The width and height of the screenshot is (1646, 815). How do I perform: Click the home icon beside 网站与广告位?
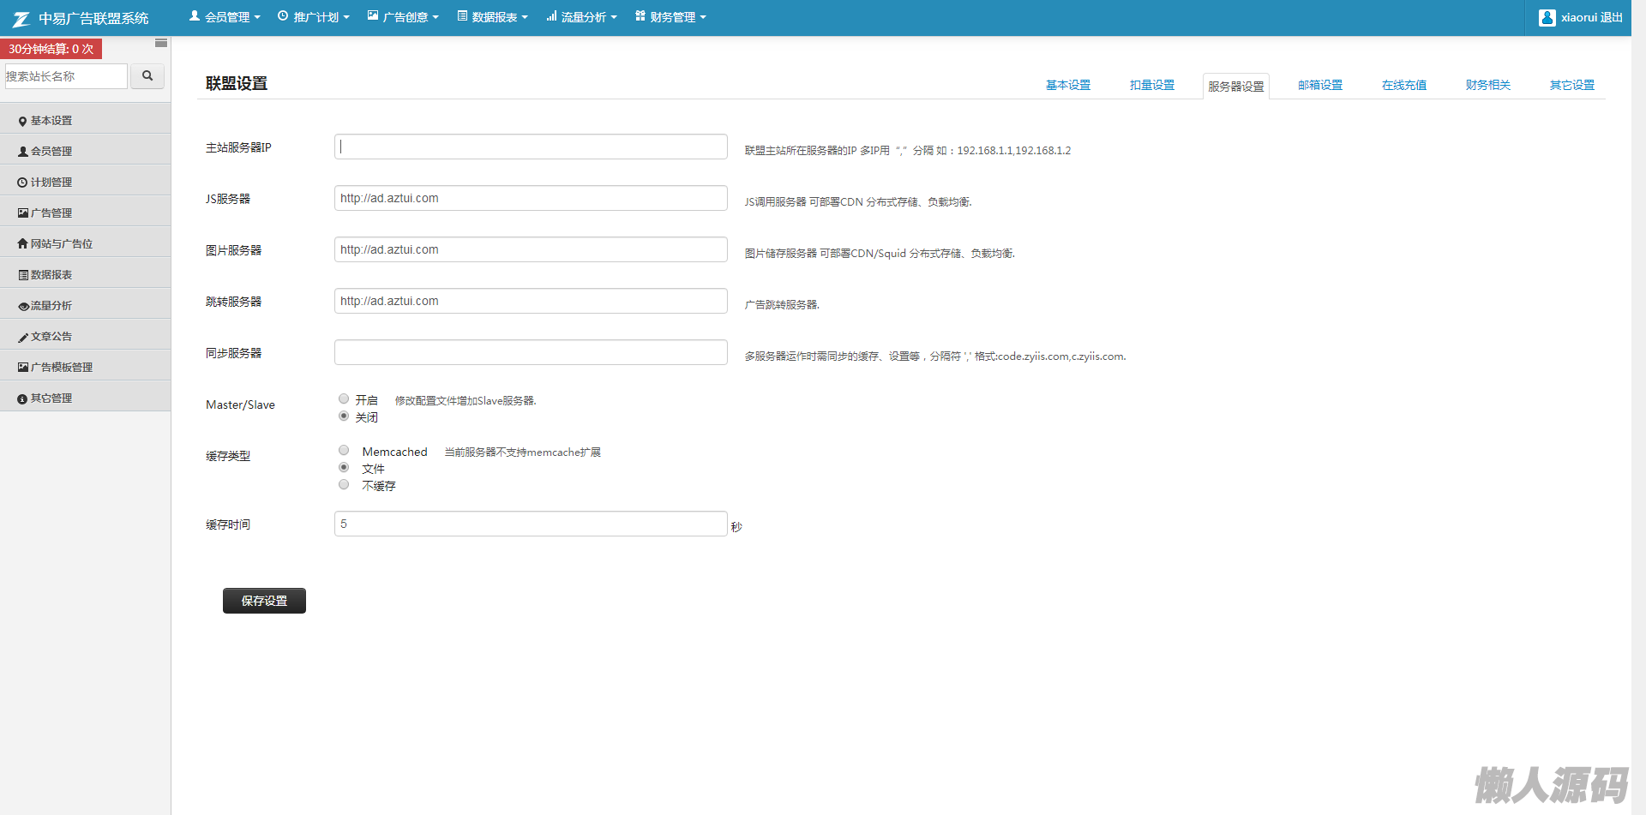click(23, 244)
